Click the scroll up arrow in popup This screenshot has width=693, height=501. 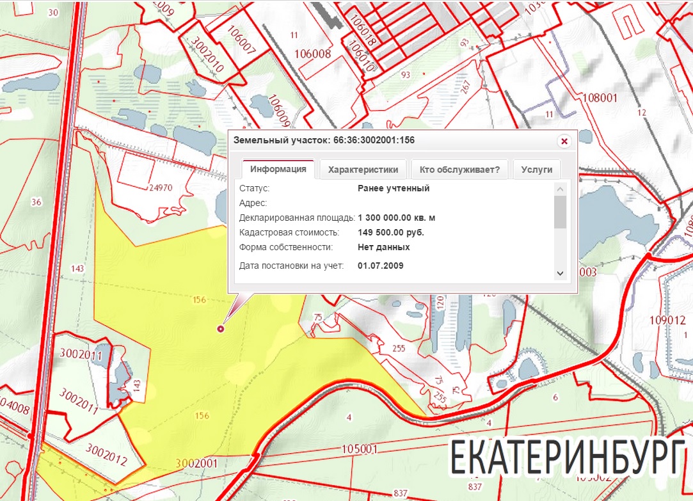click(x=560, y=189)
